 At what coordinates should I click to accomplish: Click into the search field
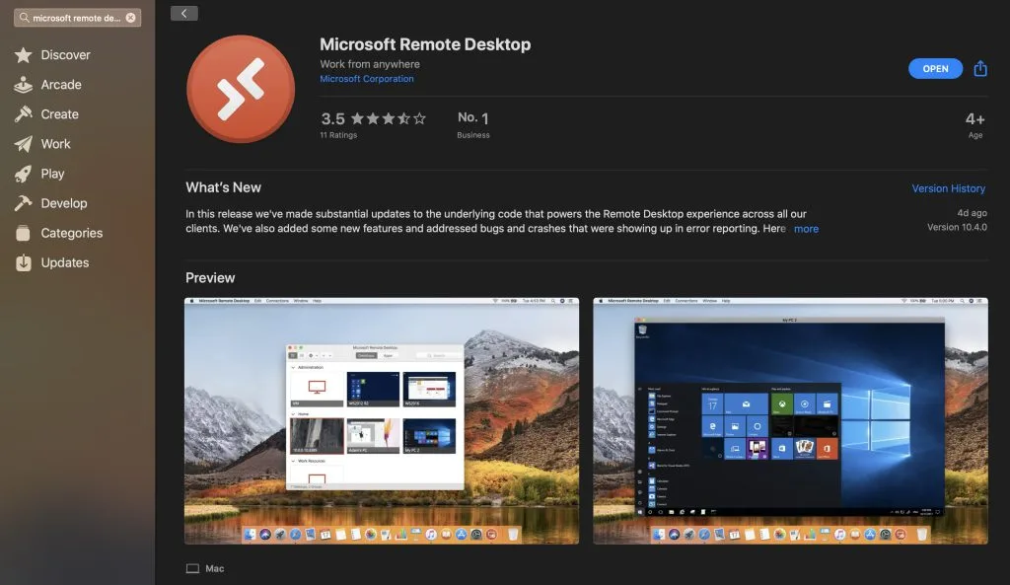(77, 18)
